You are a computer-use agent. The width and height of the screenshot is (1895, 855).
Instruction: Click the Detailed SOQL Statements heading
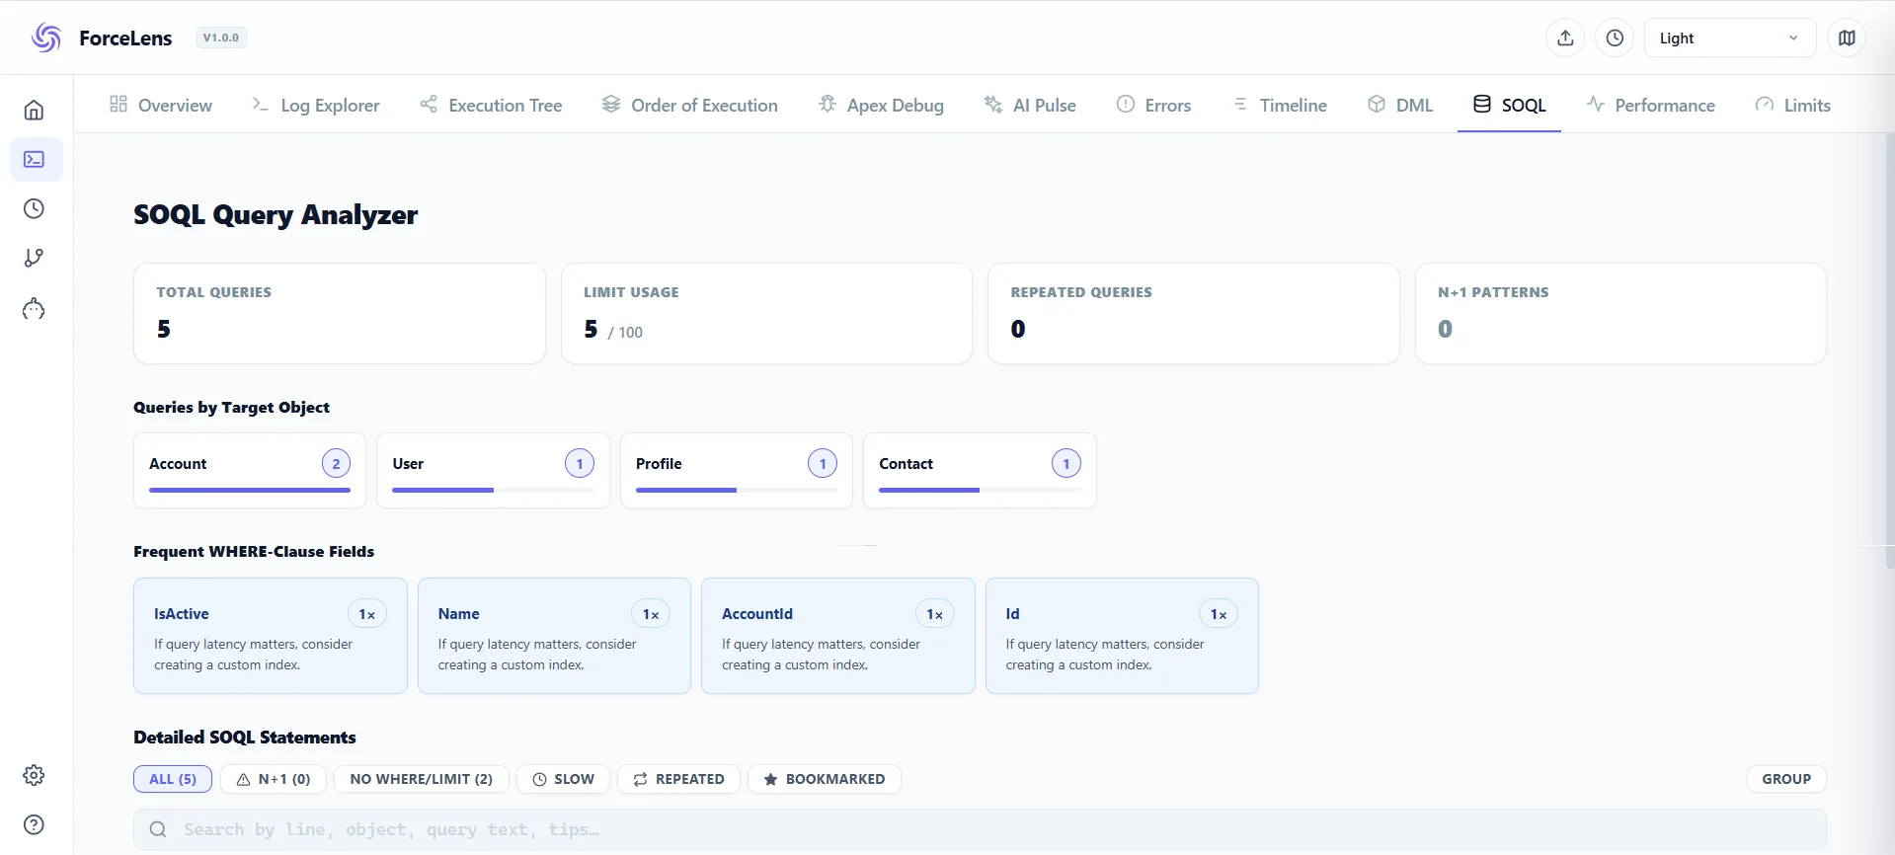tap(245, 738)
